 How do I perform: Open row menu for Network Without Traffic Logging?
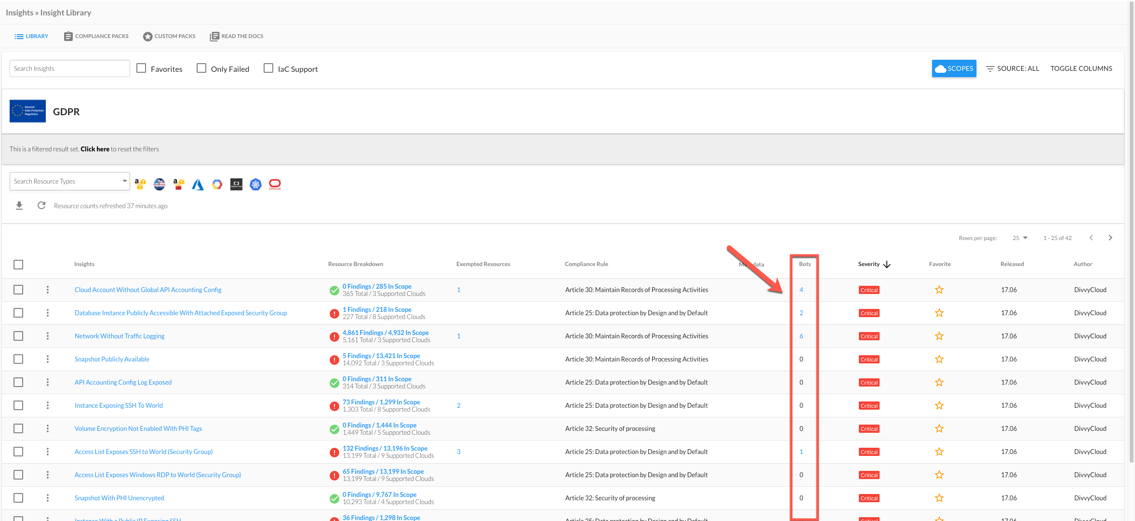pos(47,336)
